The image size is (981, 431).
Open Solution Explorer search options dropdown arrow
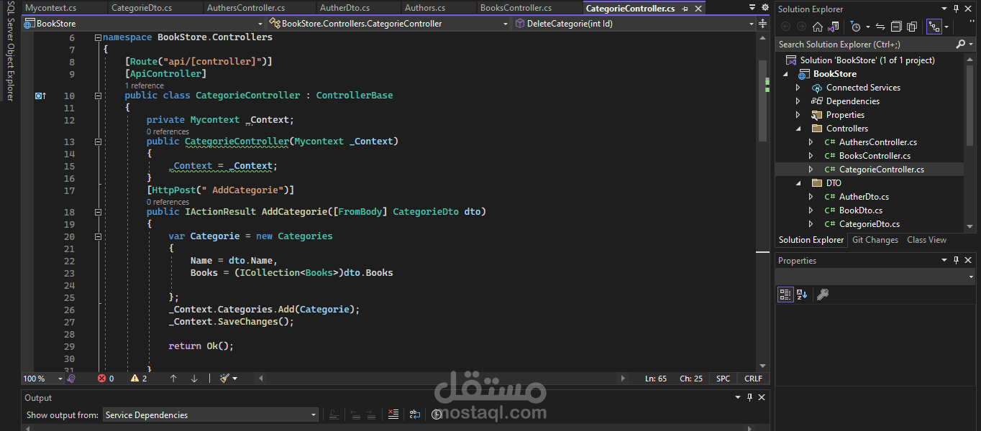pyautogui.click(x=970, y=45)
